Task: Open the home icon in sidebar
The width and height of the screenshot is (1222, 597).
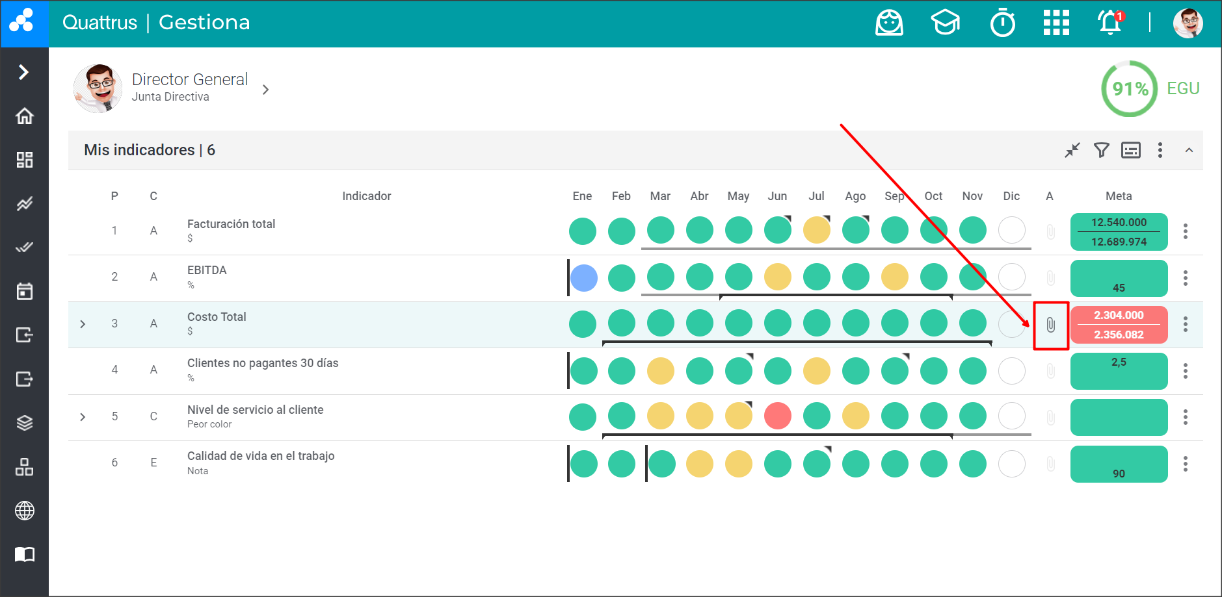Action: click(25, 116)
